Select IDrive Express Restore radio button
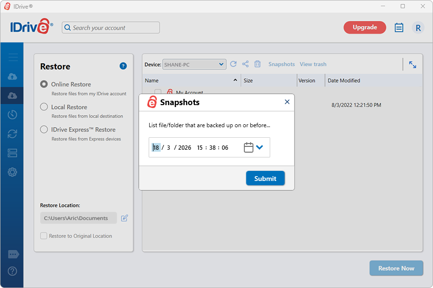This screenshot has width=433, height=288. 44,130
